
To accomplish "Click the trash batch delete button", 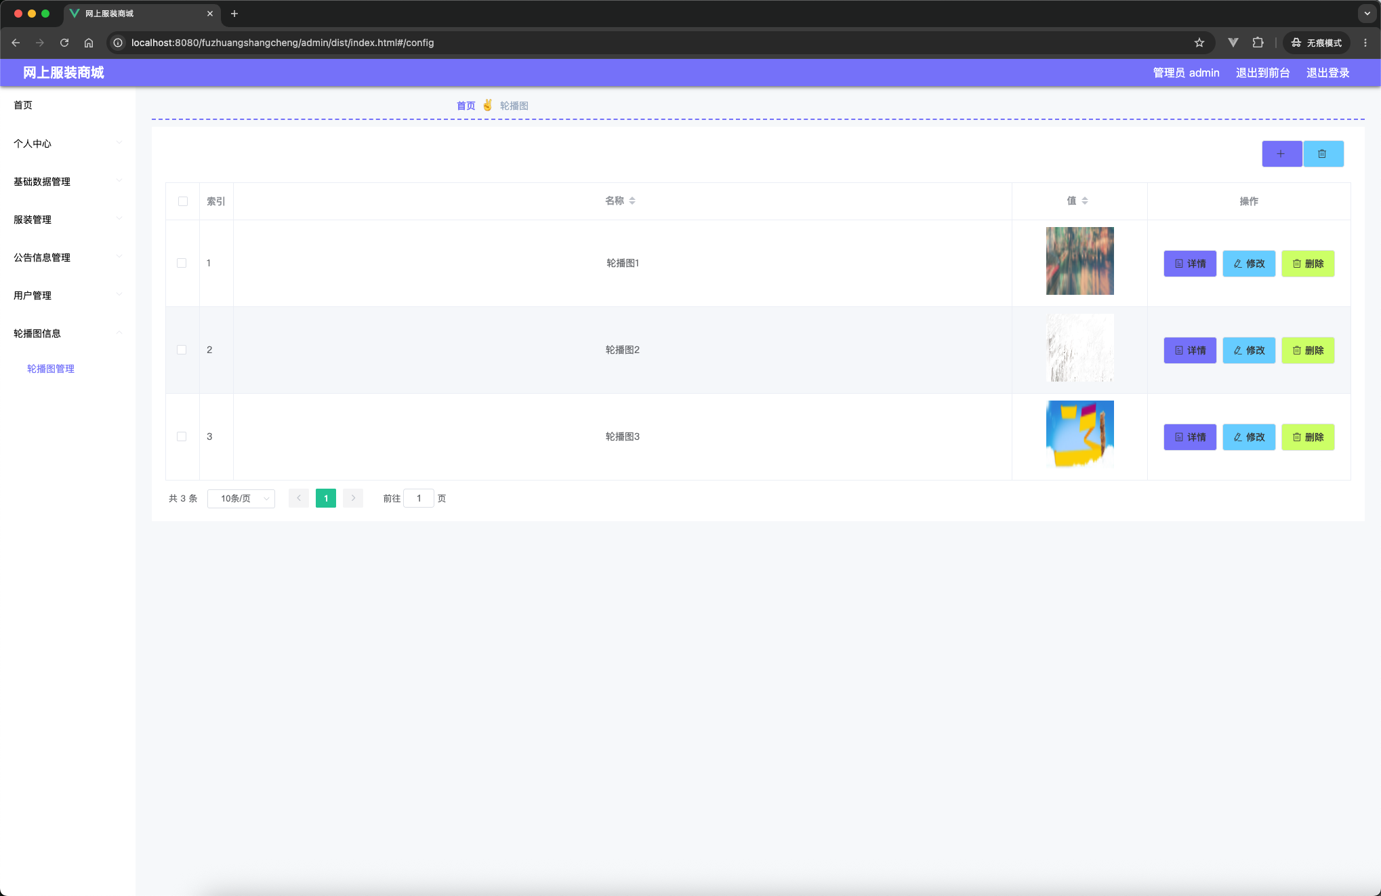I will [1323, 154].
